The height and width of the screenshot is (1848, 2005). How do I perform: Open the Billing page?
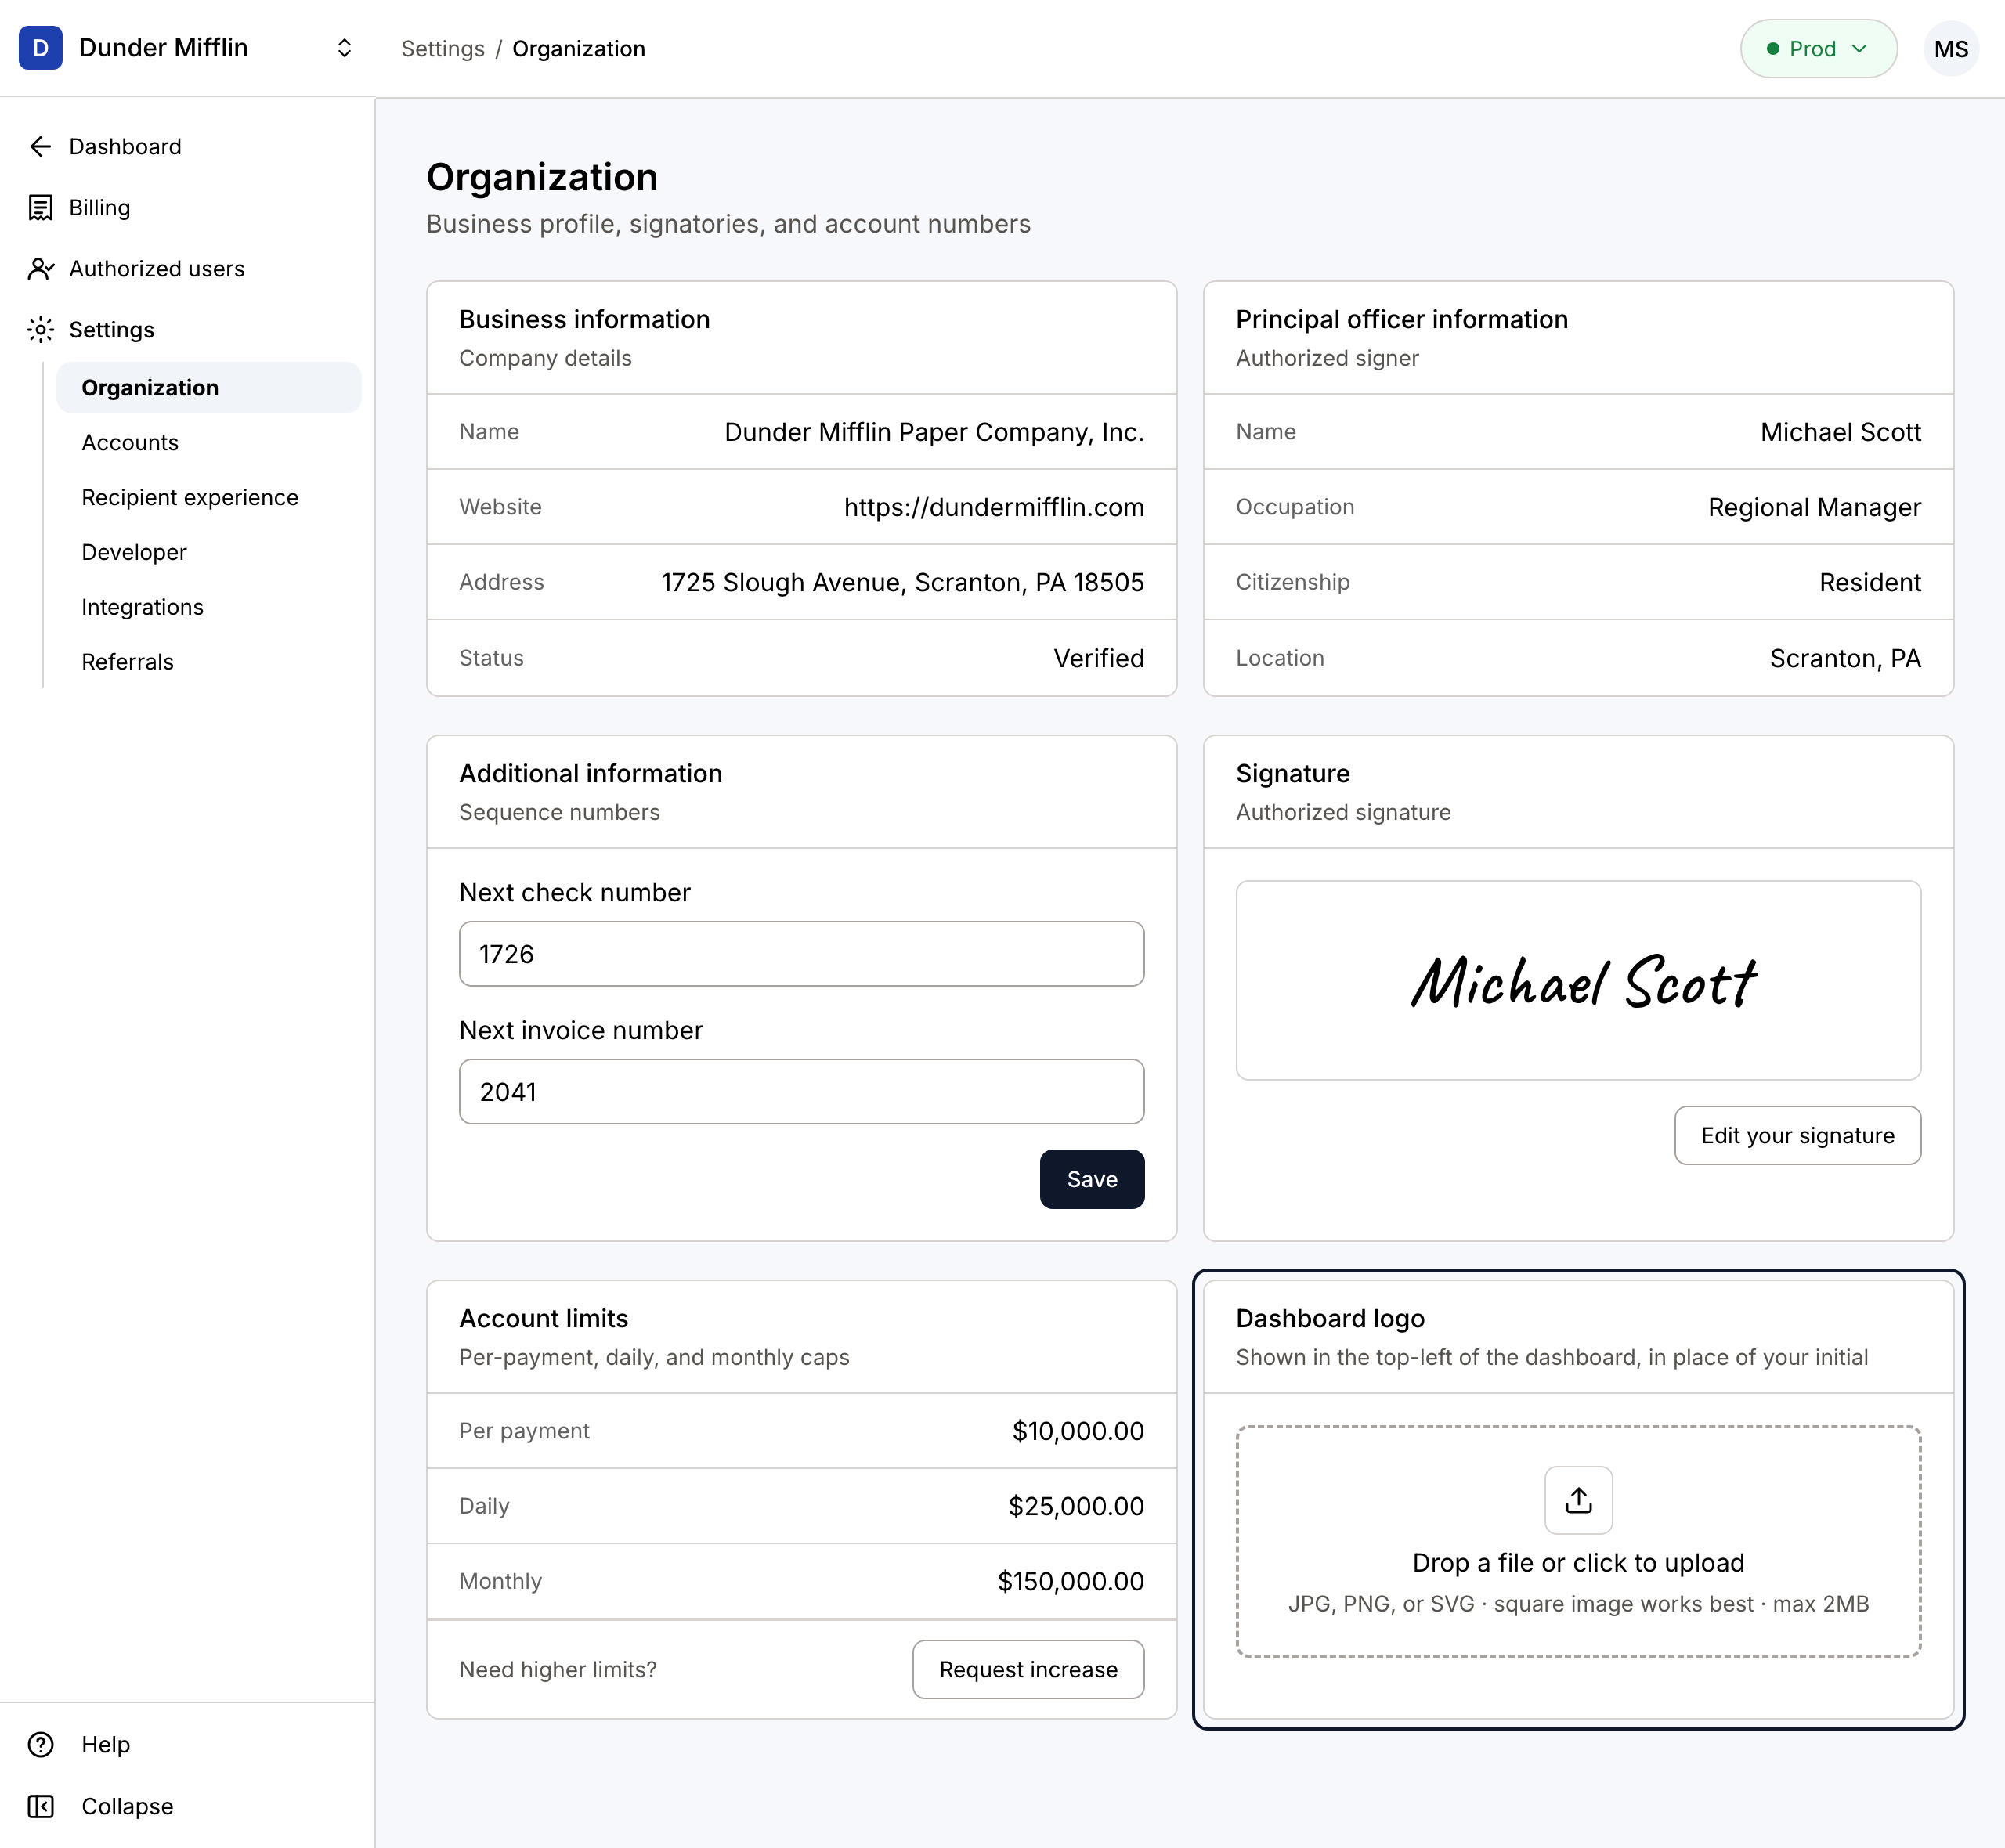99,208
